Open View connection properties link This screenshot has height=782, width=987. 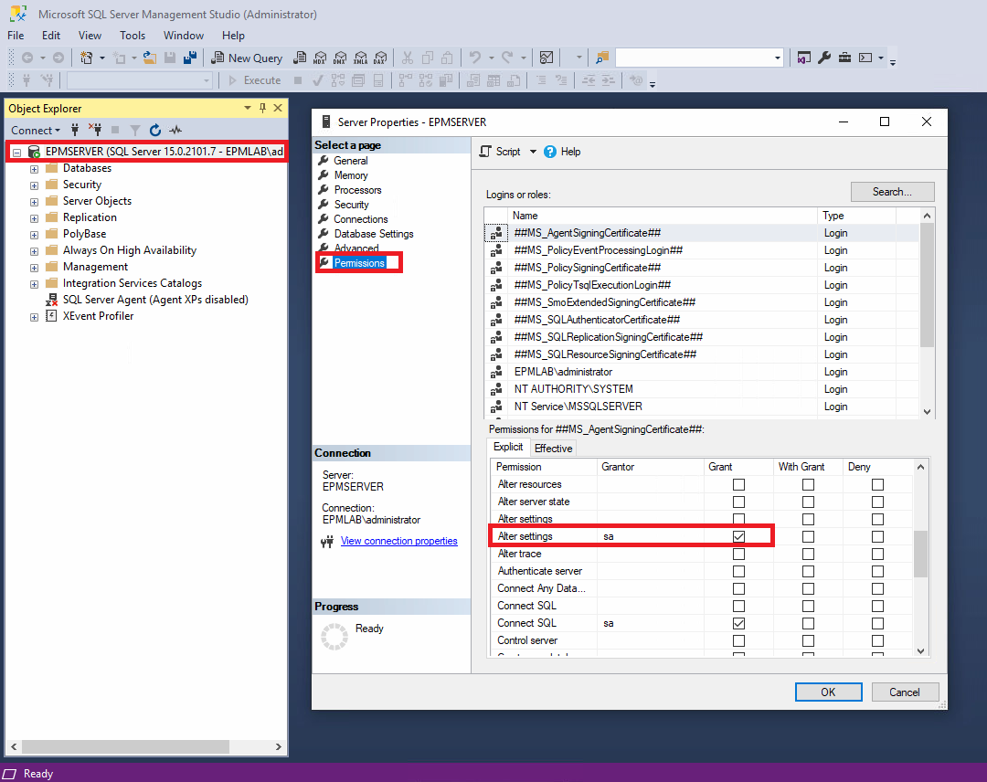click(398, 541)
